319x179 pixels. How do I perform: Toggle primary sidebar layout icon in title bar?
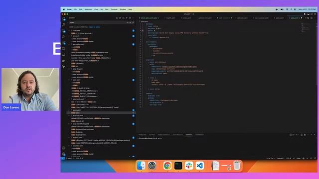[x=305, y=14]
